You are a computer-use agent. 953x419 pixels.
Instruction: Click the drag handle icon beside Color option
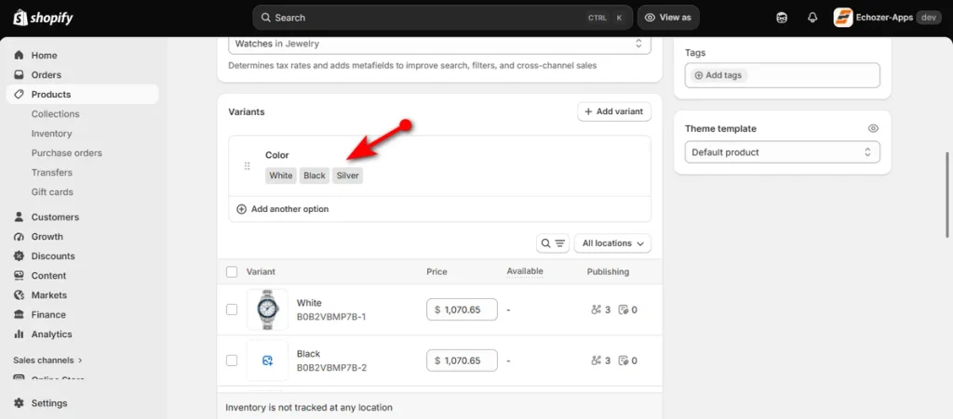coord(248,165)
